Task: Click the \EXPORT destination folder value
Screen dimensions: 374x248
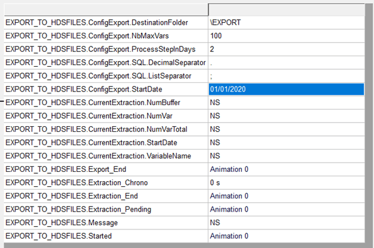Action: point(225,23)
